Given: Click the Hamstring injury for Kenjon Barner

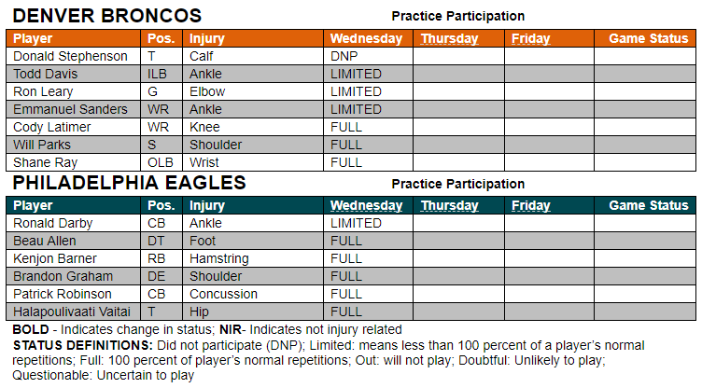Looking at the screenshot, I should tap(219, 258).
